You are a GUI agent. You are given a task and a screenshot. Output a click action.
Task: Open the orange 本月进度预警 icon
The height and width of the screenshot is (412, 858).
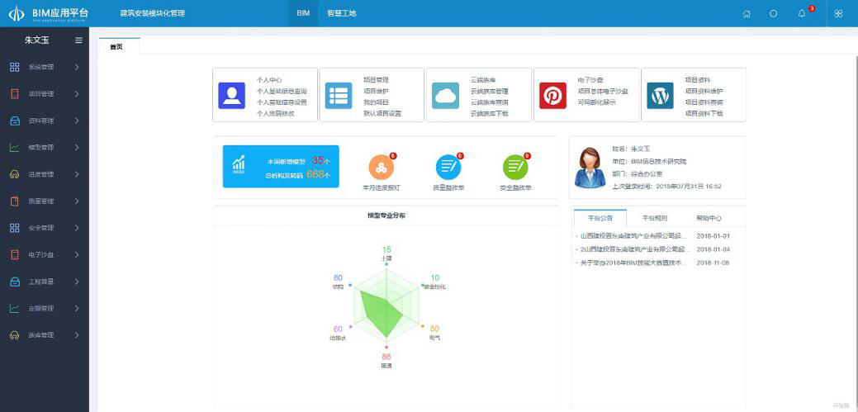click(x=382, y=167)
